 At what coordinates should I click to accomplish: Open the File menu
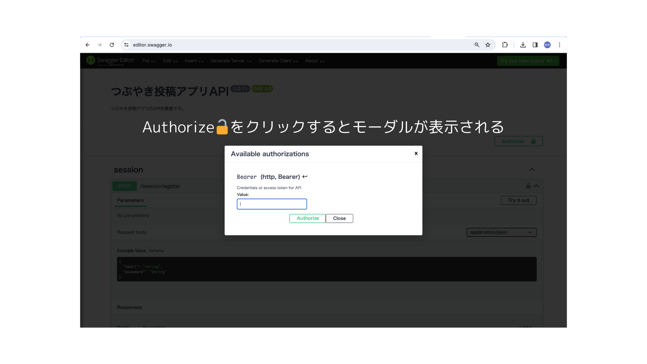146,61
